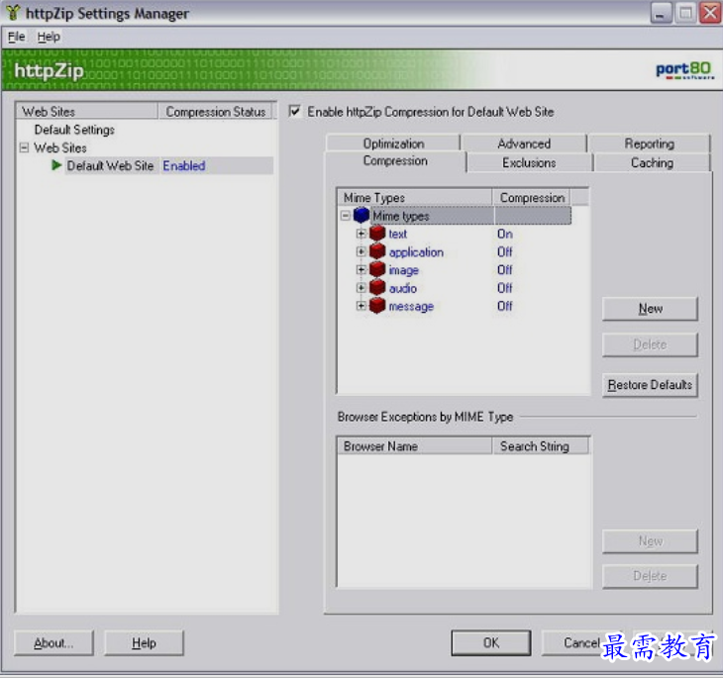Click inside the empty browser exceptions list
The image size is (723, 678).
464,520
